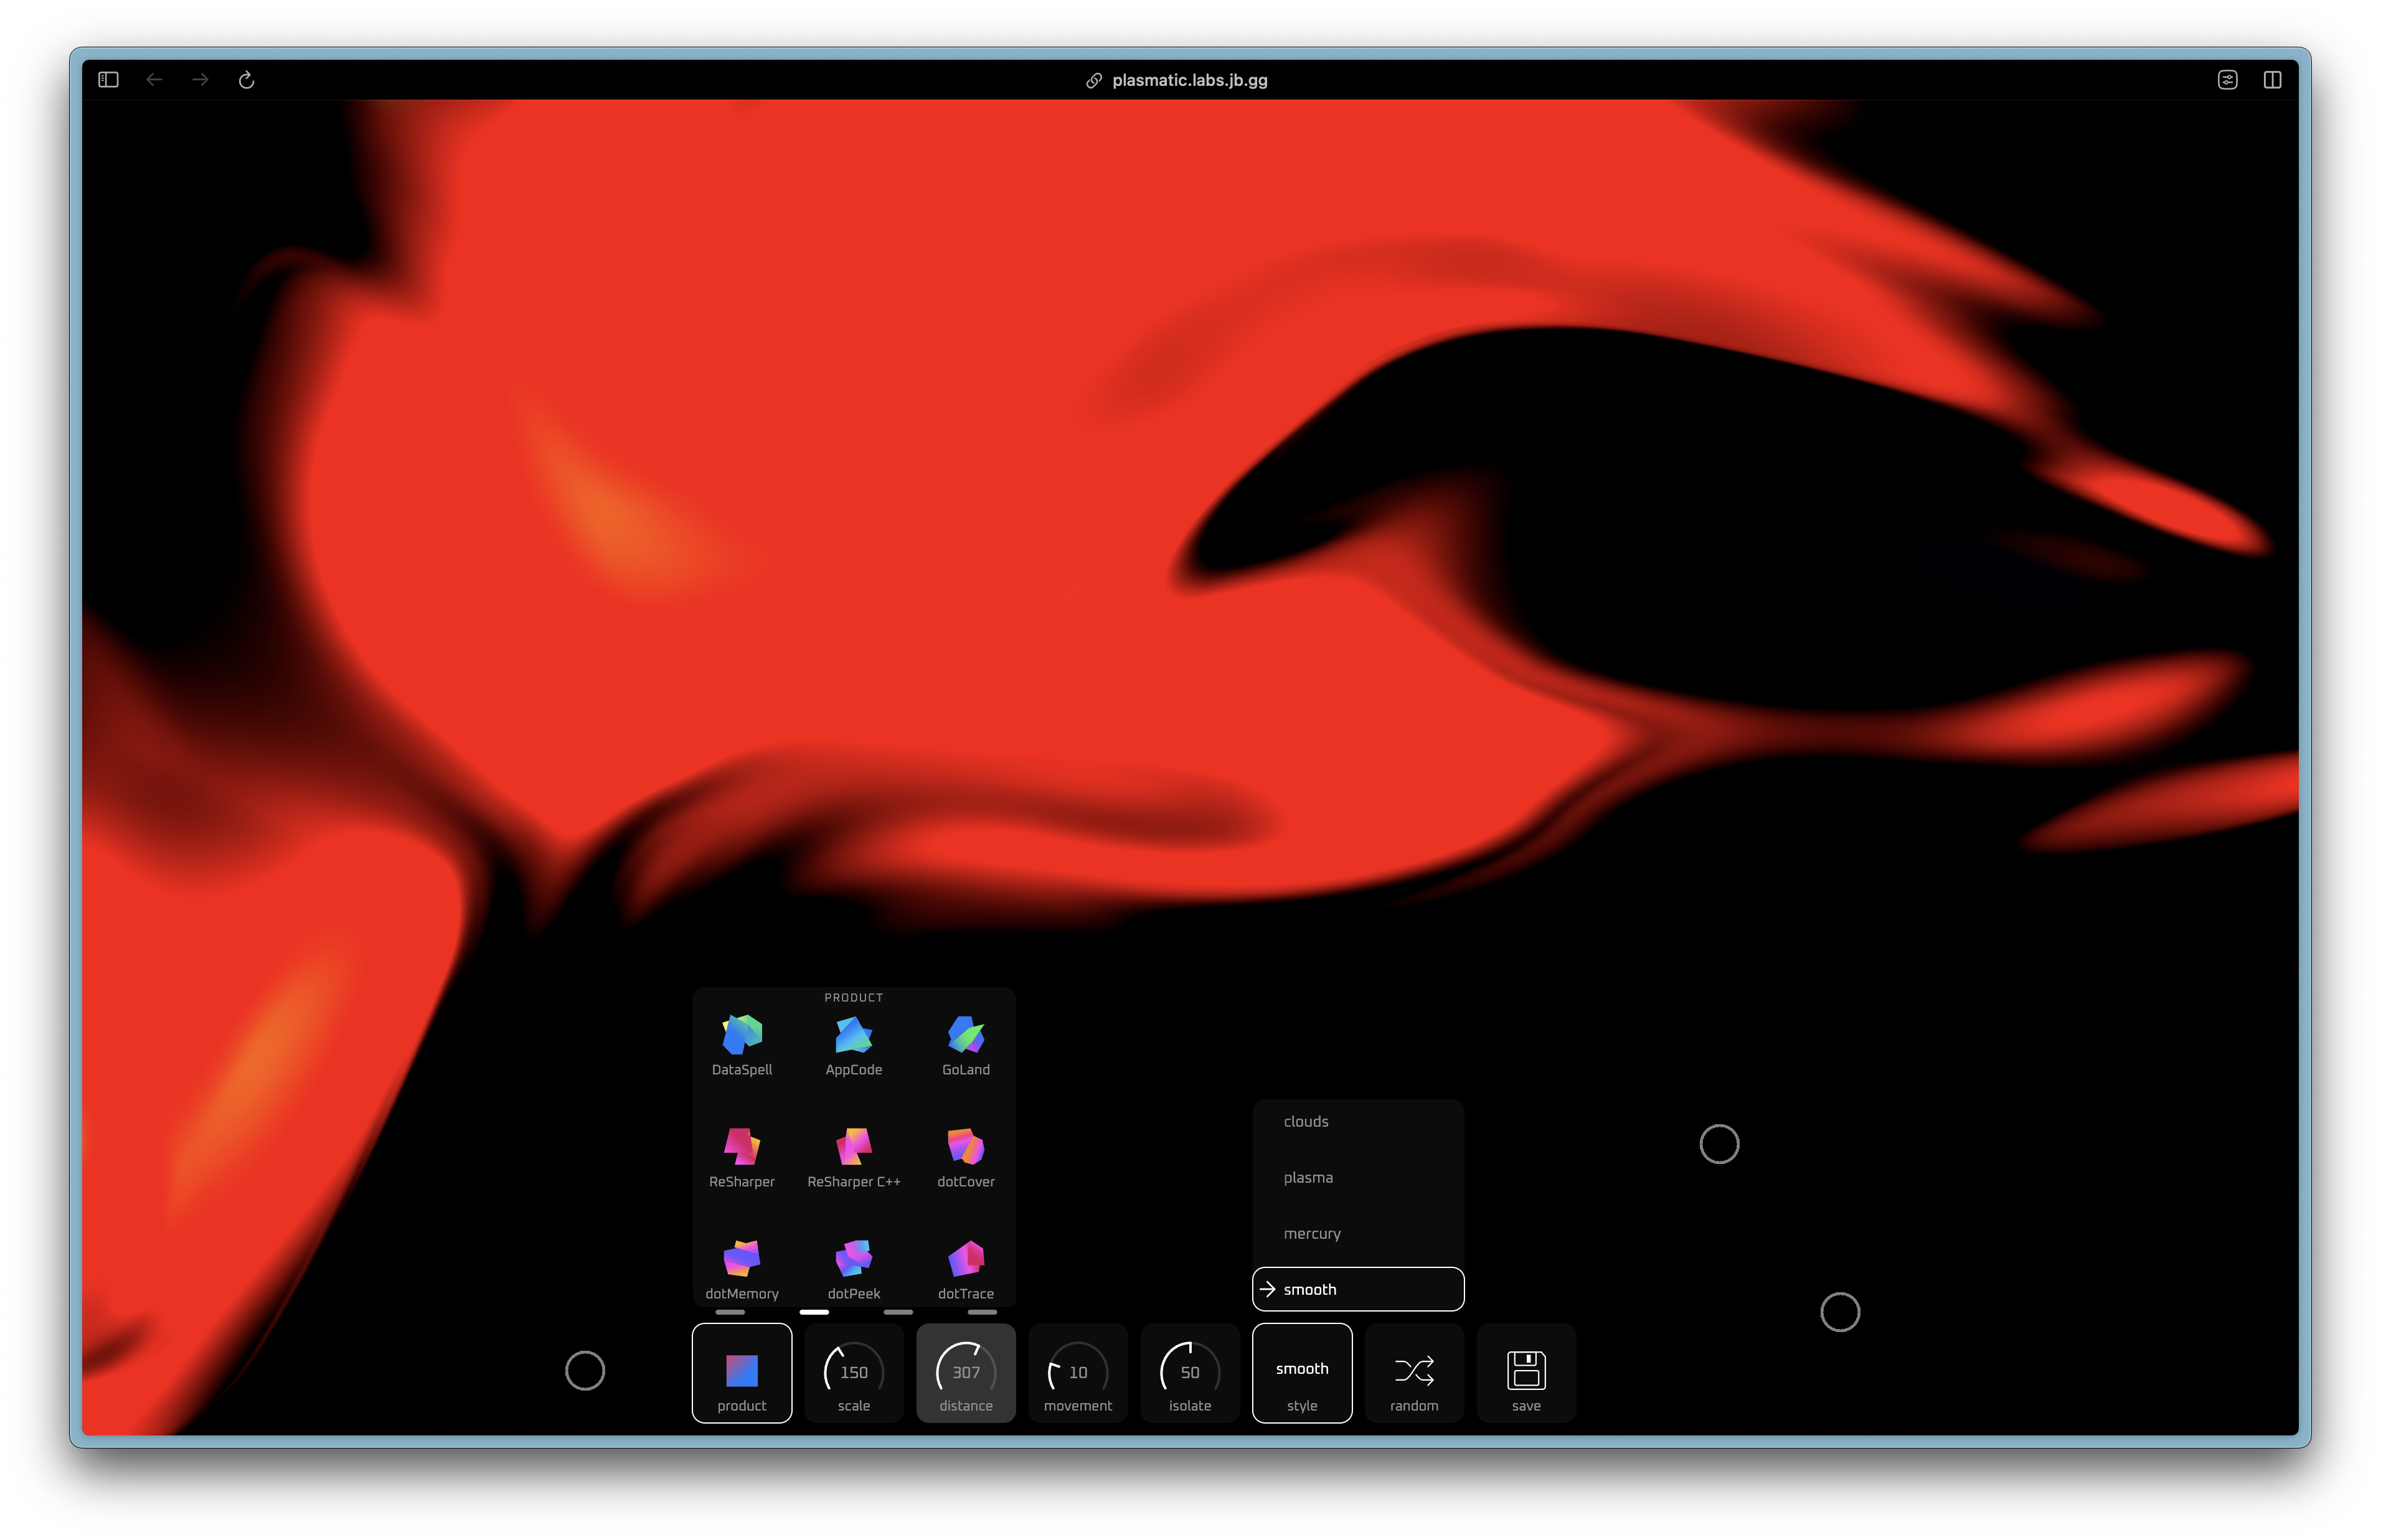Save the image with the floppy icon
The image size is (2381, 1540).
tap(1525, 1373)
